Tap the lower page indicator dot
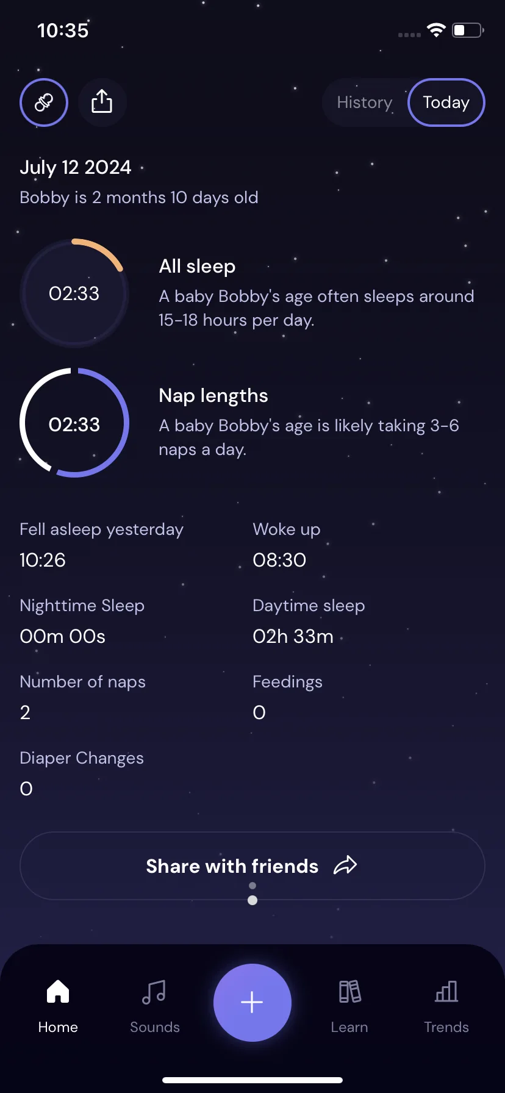Image resolution: width=505 pixels, height=1093 pixels. point(253,900)
